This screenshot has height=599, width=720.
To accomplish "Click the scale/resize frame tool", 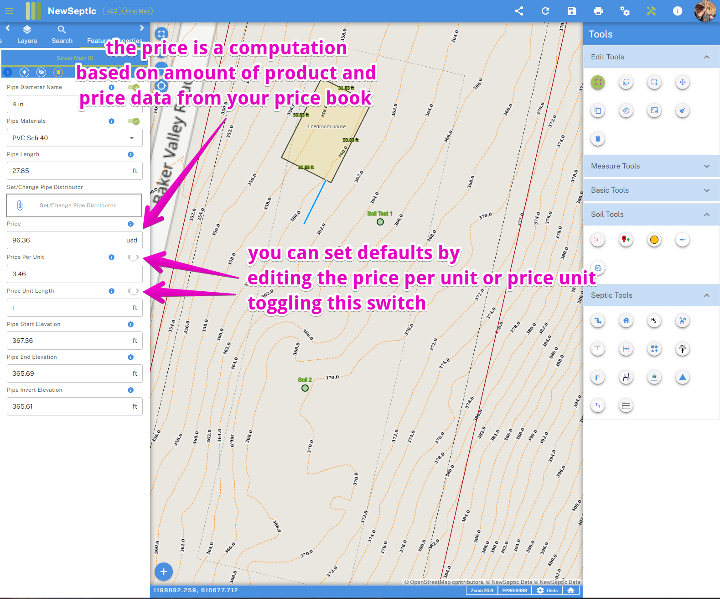I will pos(654,111).
